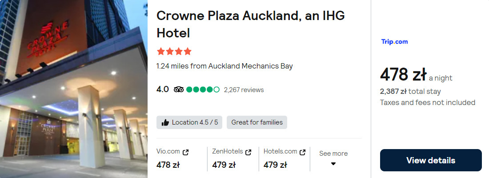Expand the See more price options

point(333,154)
